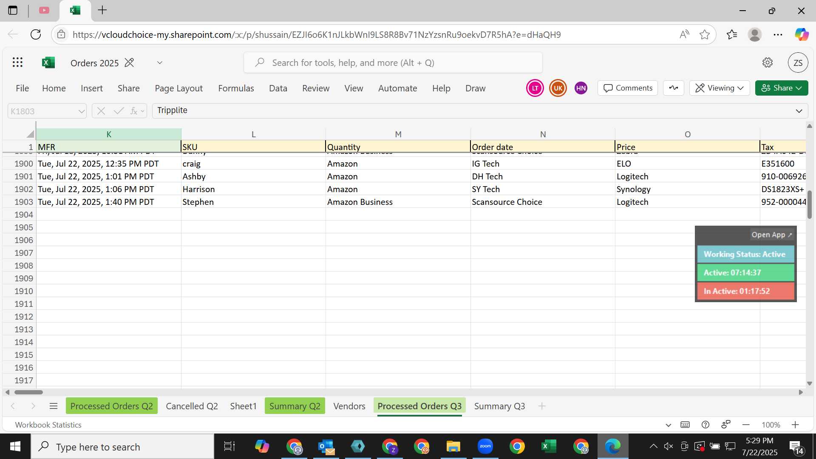Open the all sheets list icon
The height and width of the screenshot is (459, 816).
(x=54, y=406)
